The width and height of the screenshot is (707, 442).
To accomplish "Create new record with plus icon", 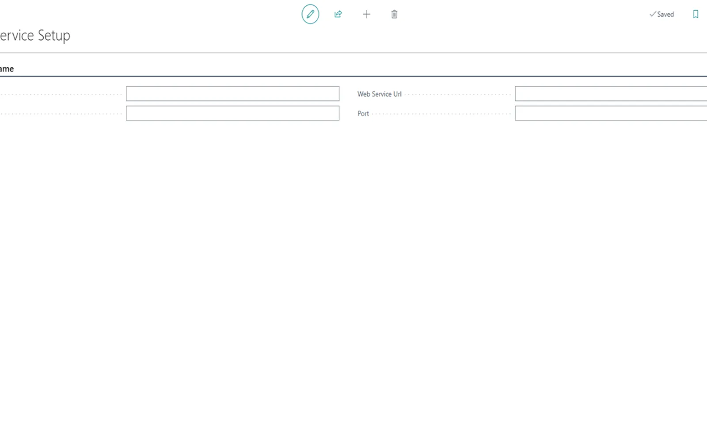I will click(366, 14).
